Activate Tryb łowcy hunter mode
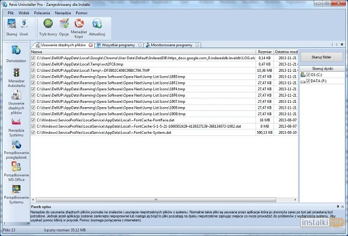Screen dimensions: 348x236 48,24
